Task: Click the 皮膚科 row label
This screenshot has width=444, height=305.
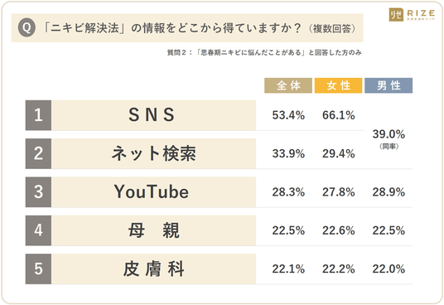Action: pos(154,269)
